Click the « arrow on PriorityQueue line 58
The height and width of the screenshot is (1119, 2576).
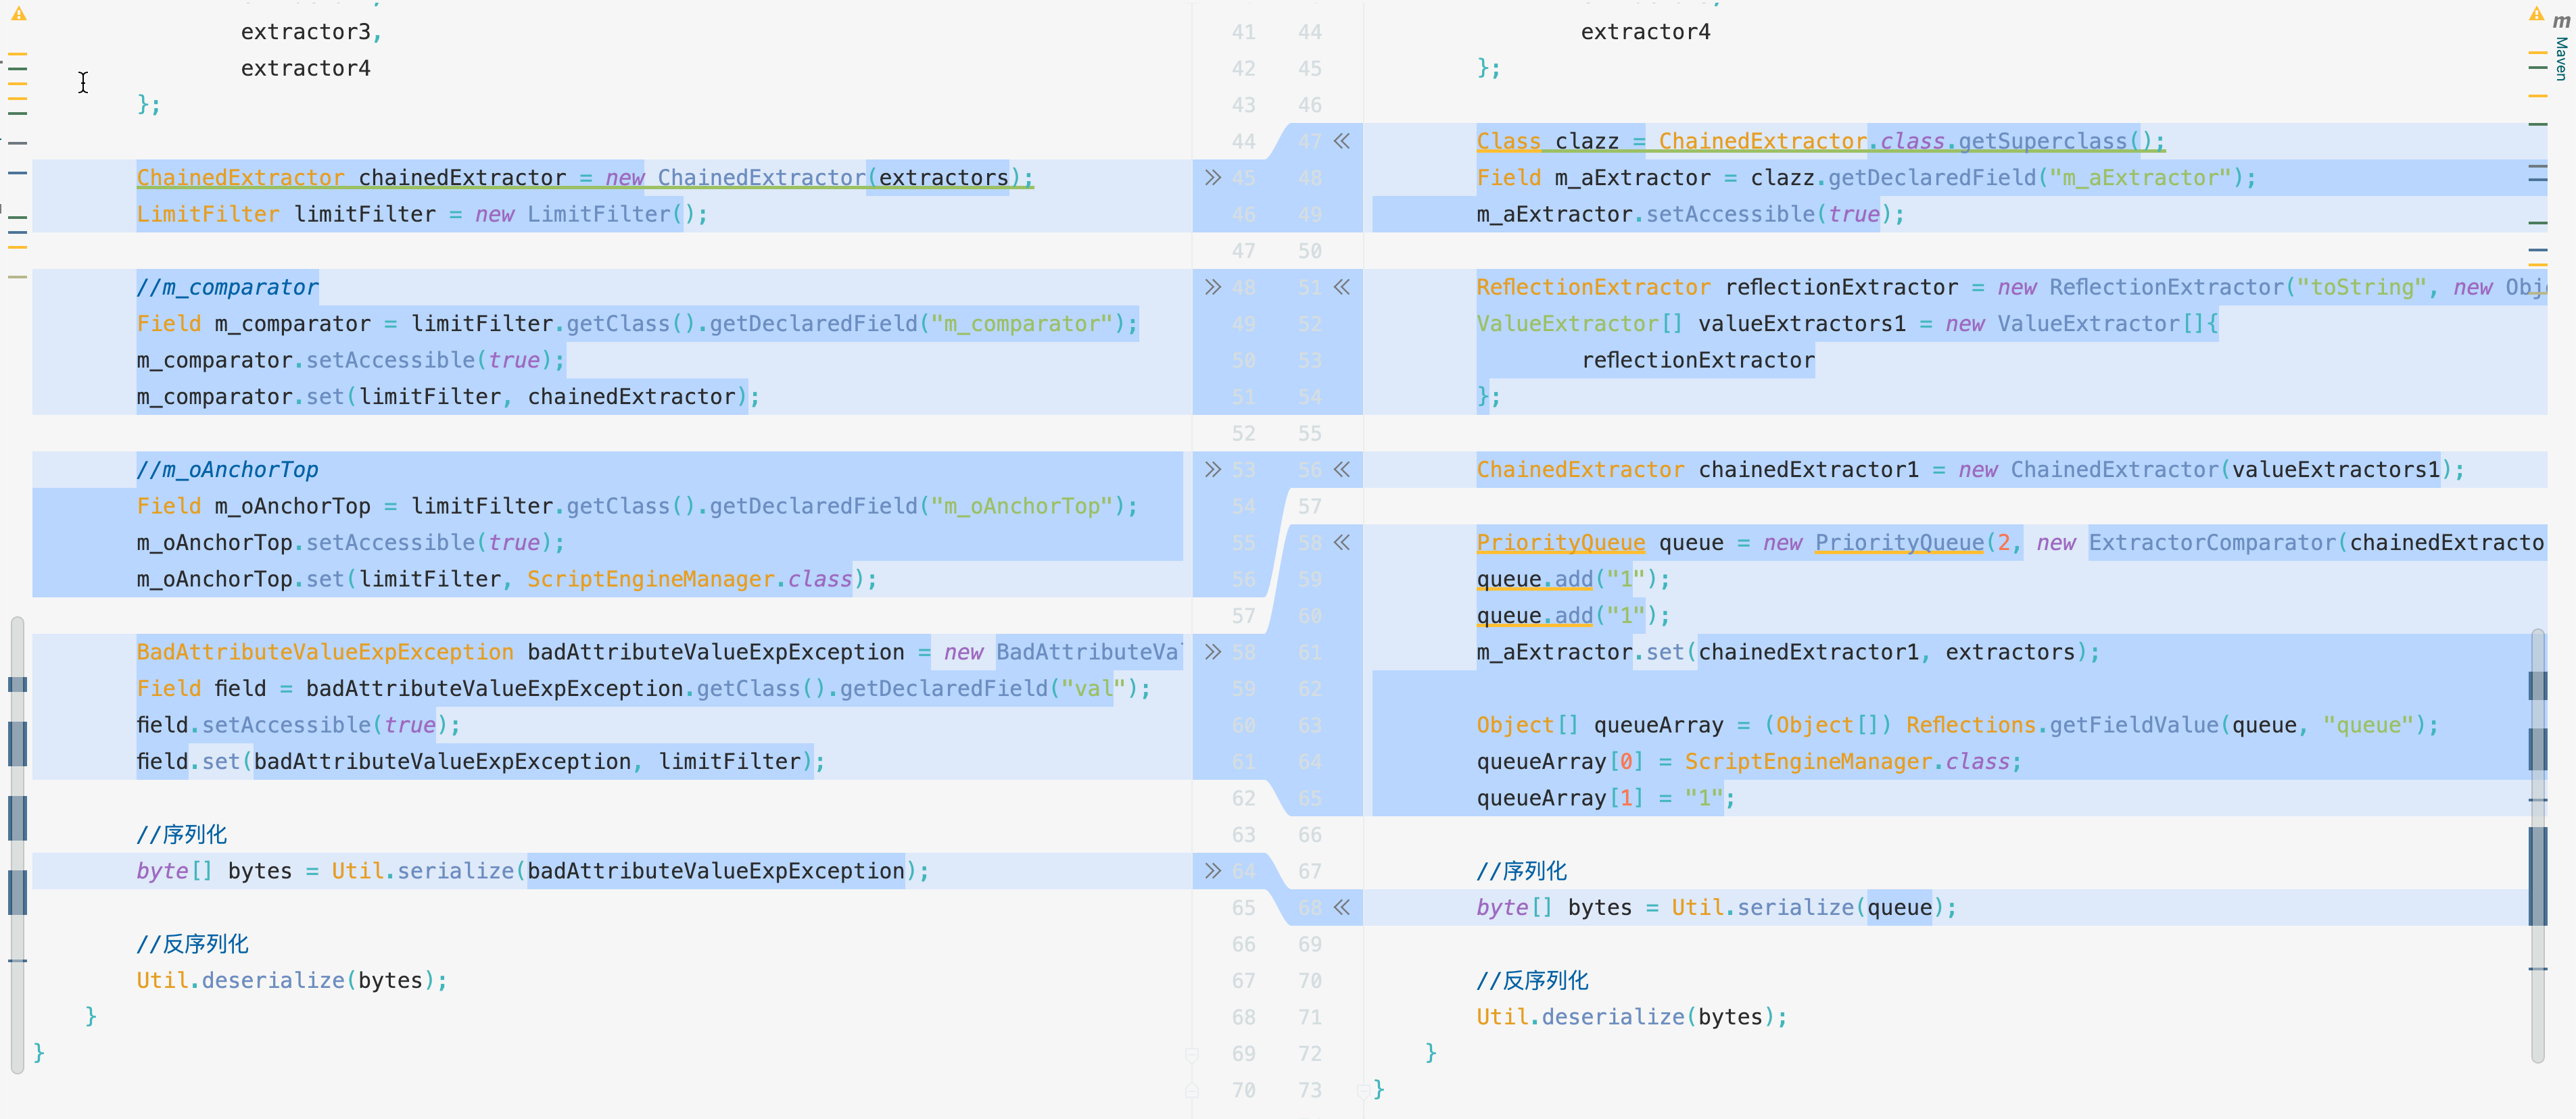click(1342, 543)
